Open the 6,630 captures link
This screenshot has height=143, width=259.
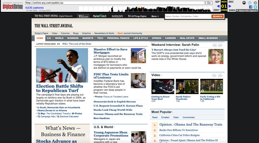pos(34,7)
